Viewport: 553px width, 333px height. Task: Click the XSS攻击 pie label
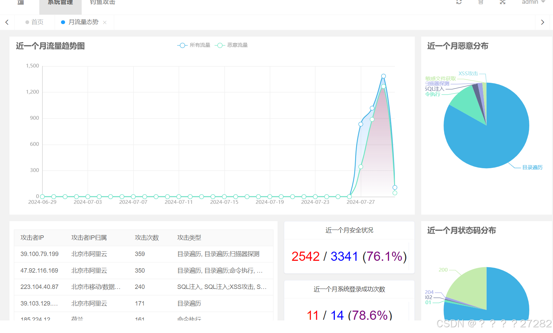468,74
